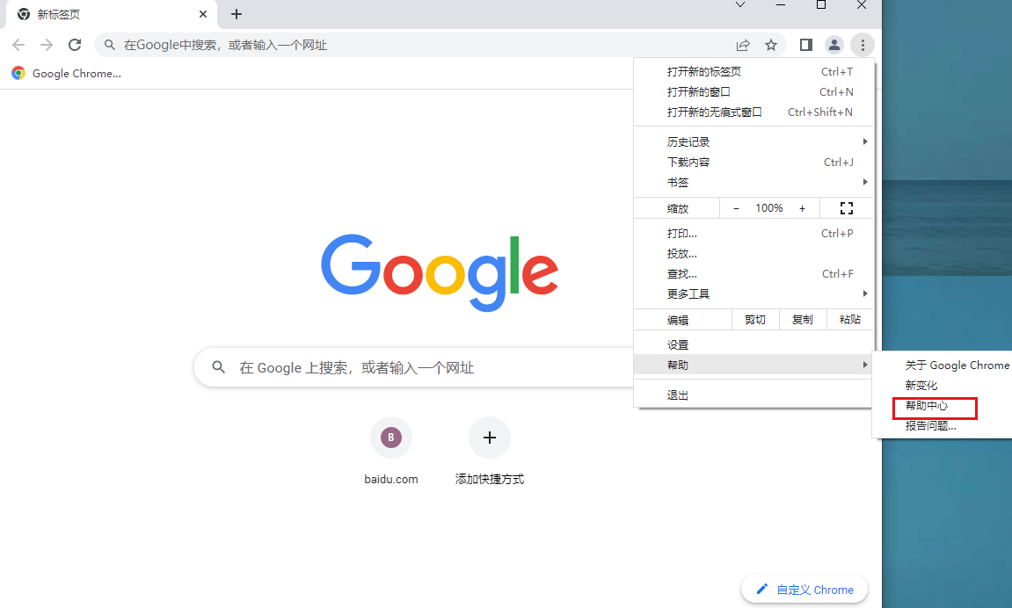Screen dimensions: 1012x608
Task: Click the 复制 button in edit row
Action: pos(802,320)
